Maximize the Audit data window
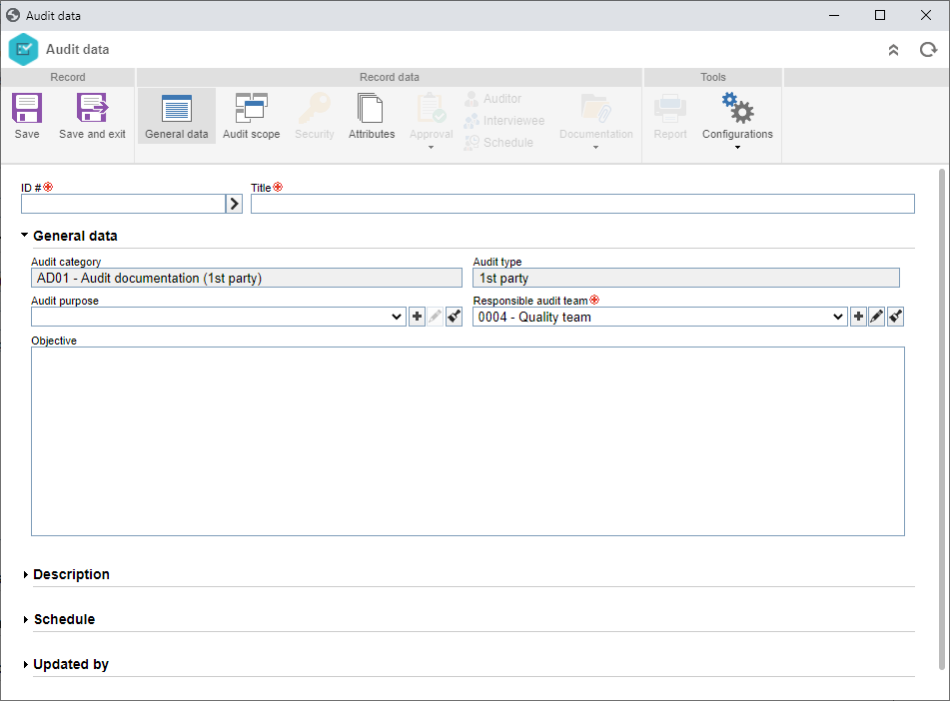 click(880, 15)
